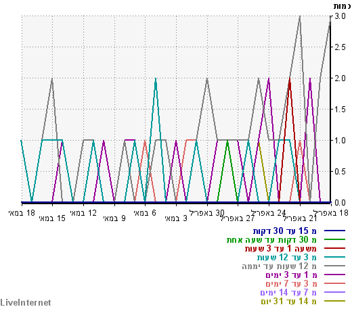Click the date label '6 במאי'
This screenshot has height=309, width=352.
[145, 213]
